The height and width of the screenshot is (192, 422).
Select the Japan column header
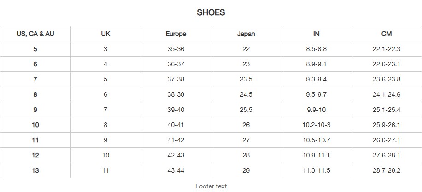pyautogui.click(x=246, y=34)
